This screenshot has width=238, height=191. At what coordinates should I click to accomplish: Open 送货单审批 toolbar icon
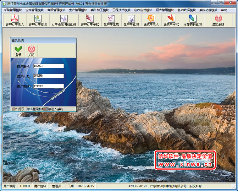171,20
